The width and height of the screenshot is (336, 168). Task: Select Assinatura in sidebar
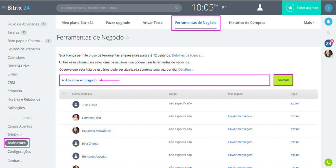pyautogui.click(x=16, y=143)
